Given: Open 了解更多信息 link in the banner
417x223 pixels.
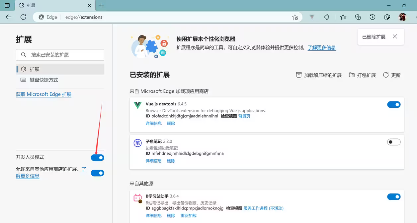Looking at the screenshot, I should click(x=322, y=47).
